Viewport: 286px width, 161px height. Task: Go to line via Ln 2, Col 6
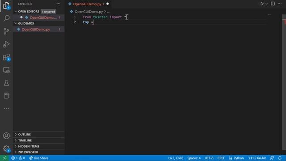(x=176, y=158)
